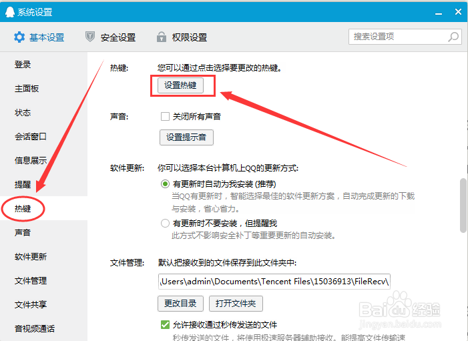Select 音视频通话 in the sidebar

pos(43,328)
